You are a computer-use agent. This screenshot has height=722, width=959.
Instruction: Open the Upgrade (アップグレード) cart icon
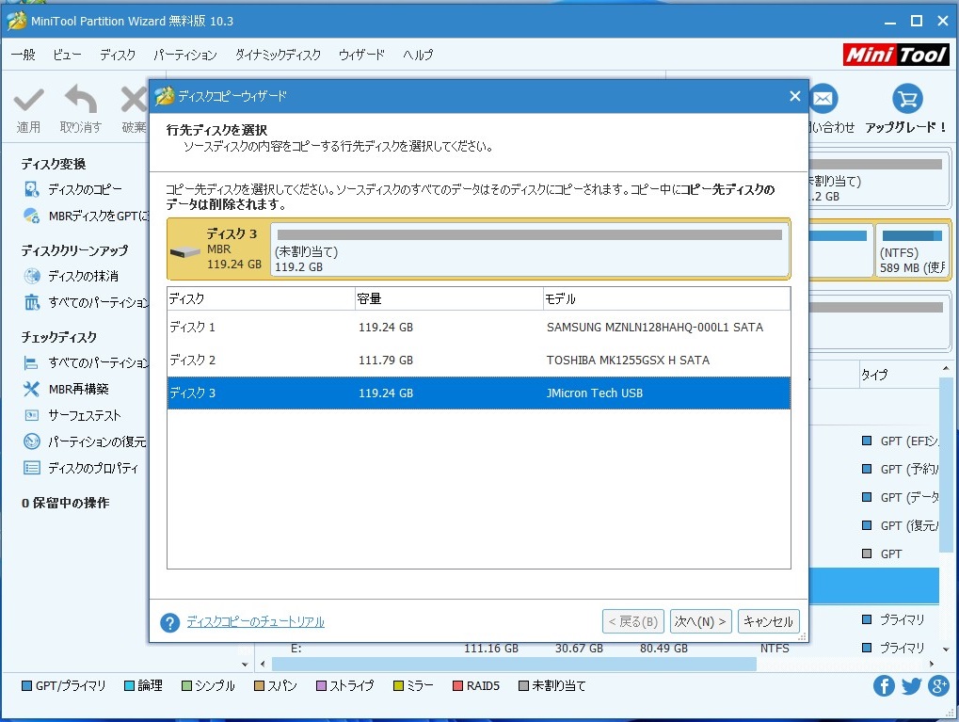click(907, 99)
